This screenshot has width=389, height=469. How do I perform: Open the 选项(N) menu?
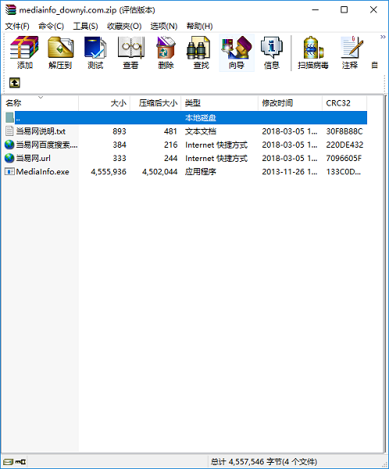[x=164, y=27]
